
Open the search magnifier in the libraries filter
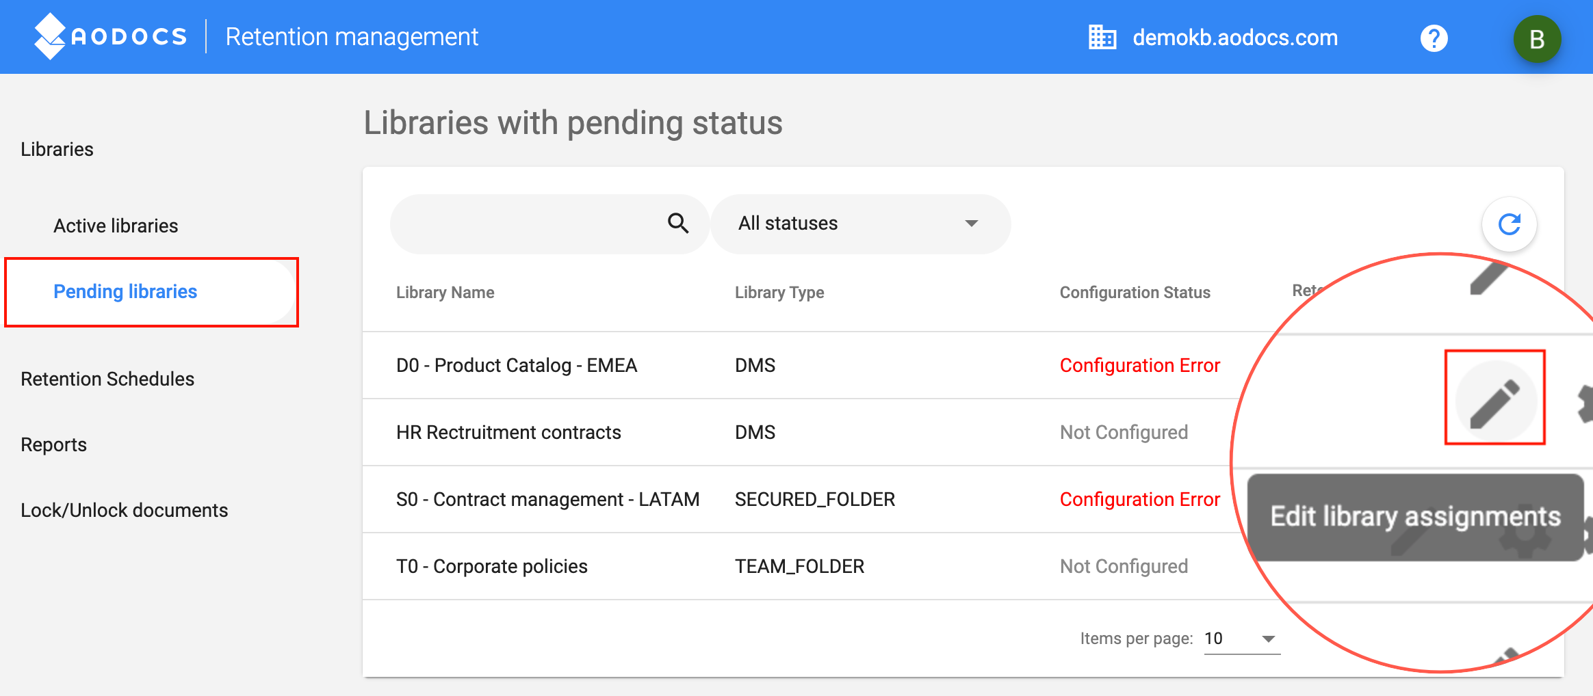pos(678,223)
